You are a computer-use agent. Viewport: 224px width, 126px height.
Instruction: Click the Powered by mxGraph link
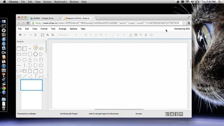pos(27,114)
